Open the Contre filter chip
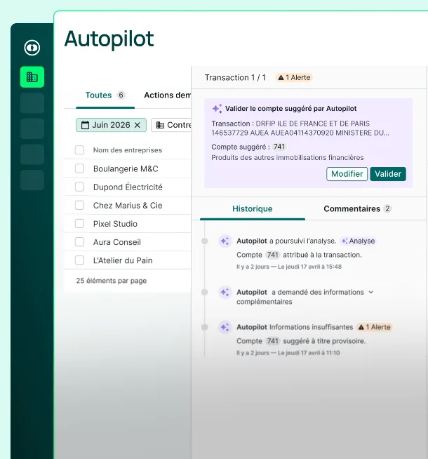Image resolution: width=428 pixels, height=459 pixels. point(171,126)
